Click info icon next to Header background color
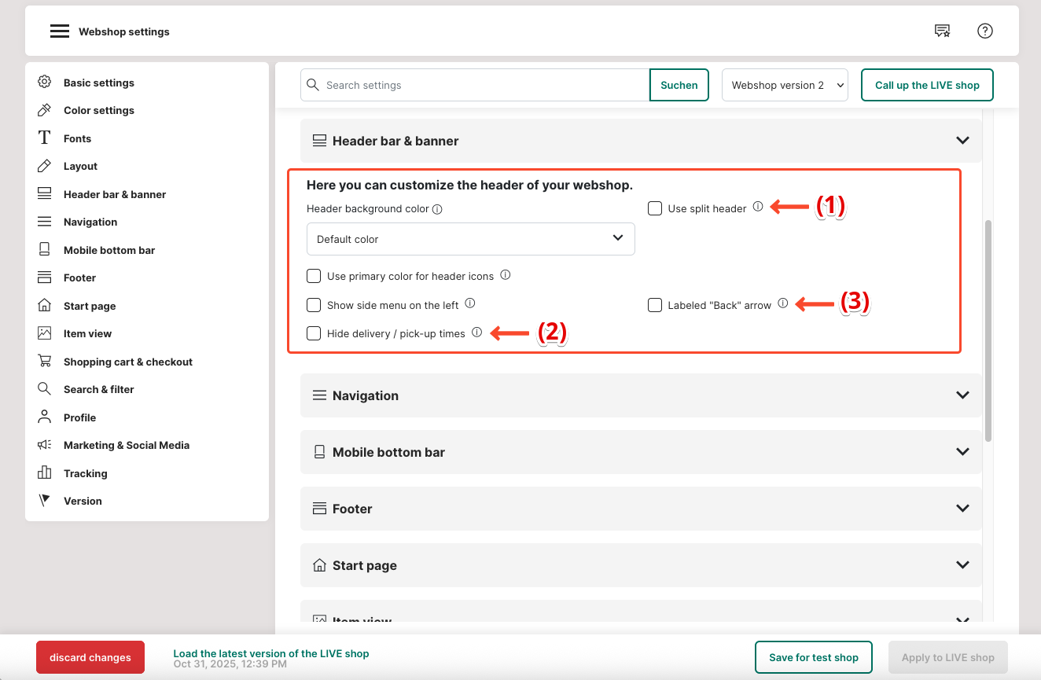 click(x=438, y=209)
